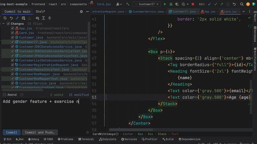Click the Changelists icon in commit toolbar
Viewport: 257px width, 144px height.
[x=23, y=18]
